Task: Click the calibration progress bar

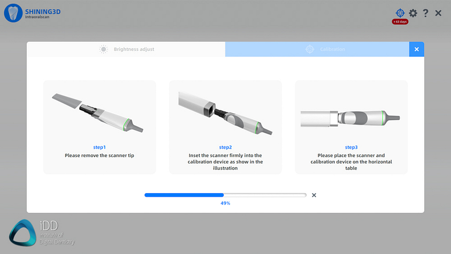Action: 225,195
